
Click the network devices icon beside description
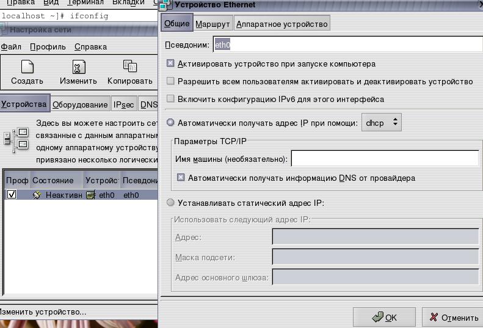click(17, 138)
